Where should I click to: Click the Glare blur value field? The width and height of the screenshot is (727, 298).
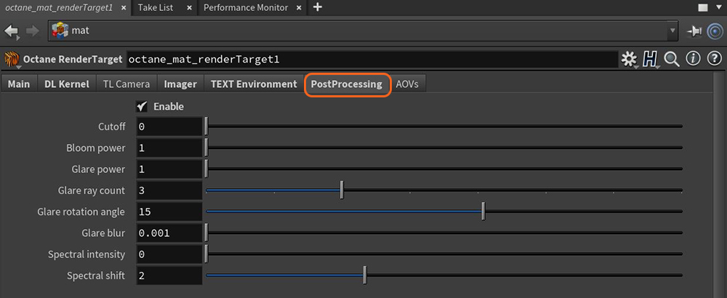(169, 233)
